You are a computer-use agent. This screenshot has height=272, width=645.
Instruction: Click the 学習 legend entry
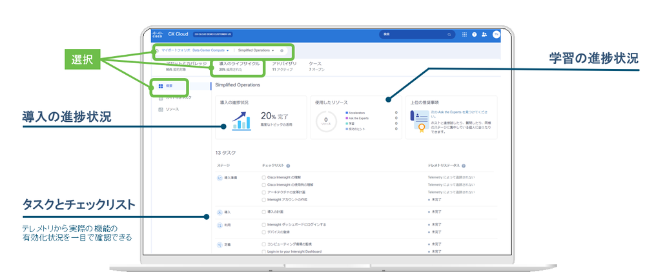pos(350,123)
